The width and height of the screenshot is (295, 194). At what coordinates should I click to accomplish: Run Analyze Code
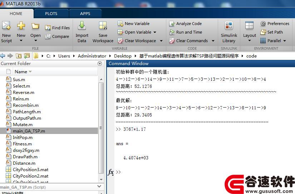click(185, 24)
